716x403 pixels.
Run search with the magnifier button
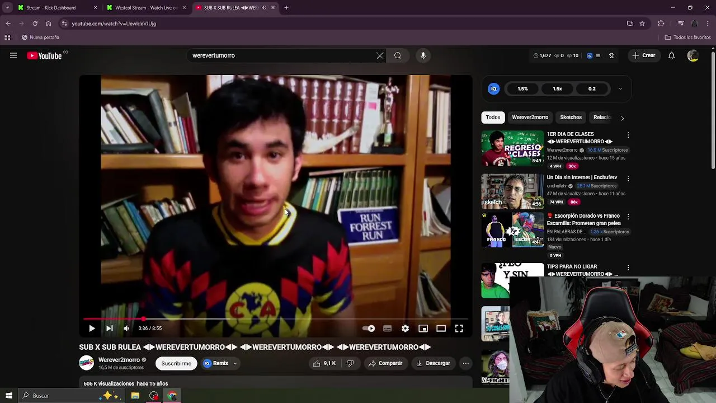coord(398,55)
